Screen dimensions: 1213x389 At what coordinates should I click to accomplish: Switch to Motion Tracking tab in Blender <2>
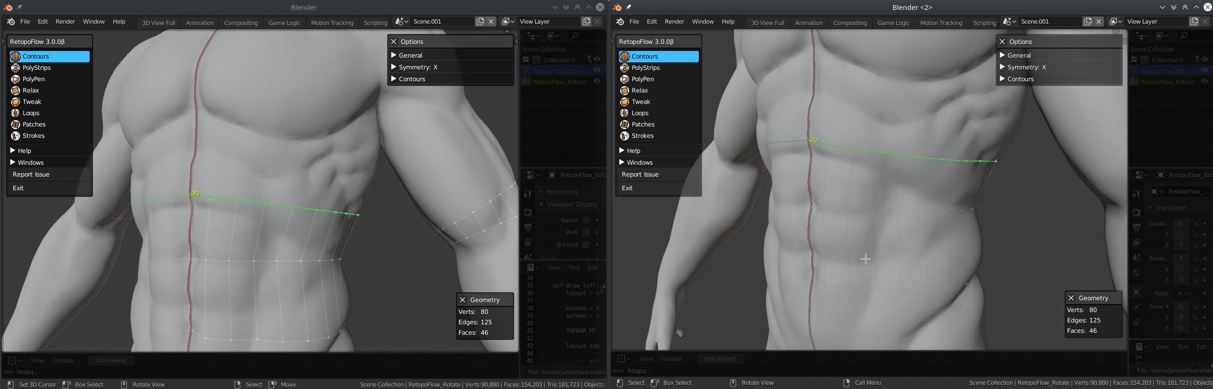(941, 22)
